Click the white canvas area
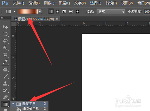The width and height of the screenshot is (150, 111). click(116, 72)
